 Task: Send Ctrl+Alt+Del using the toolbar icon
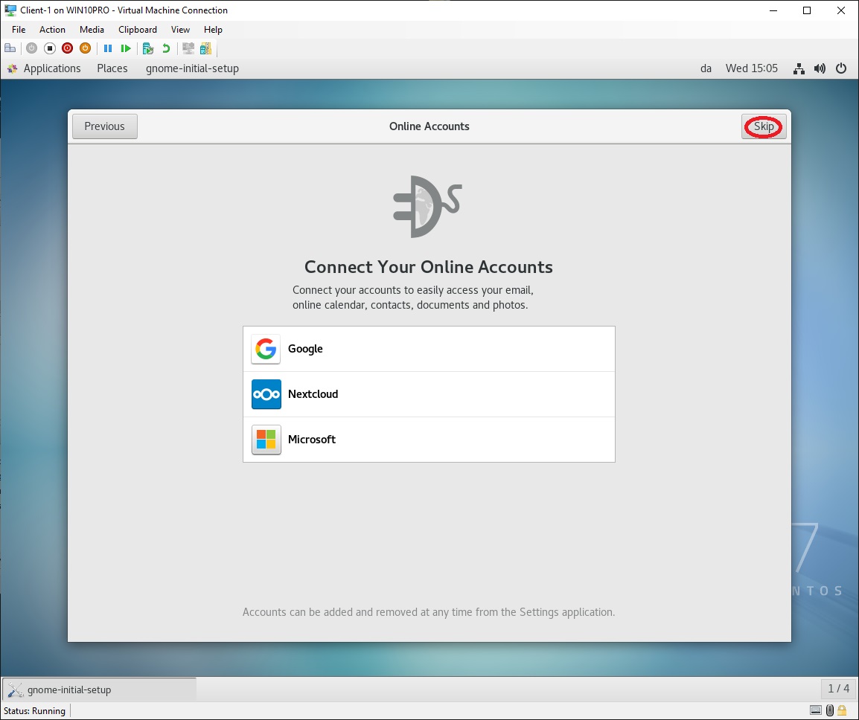pyautogui.click(x=10, y=49)
